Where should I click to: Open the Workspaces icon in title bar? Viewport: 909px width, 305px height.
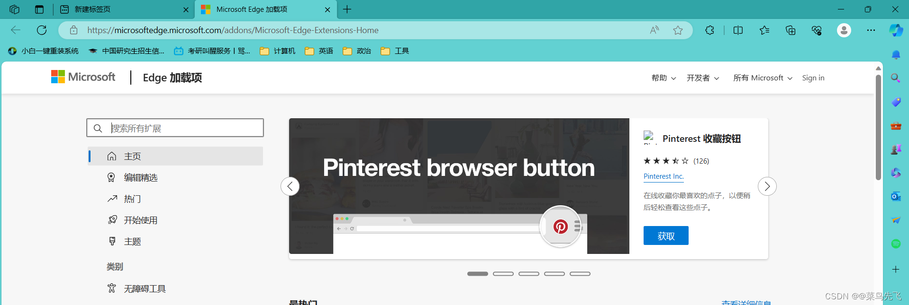click(14, 9)
